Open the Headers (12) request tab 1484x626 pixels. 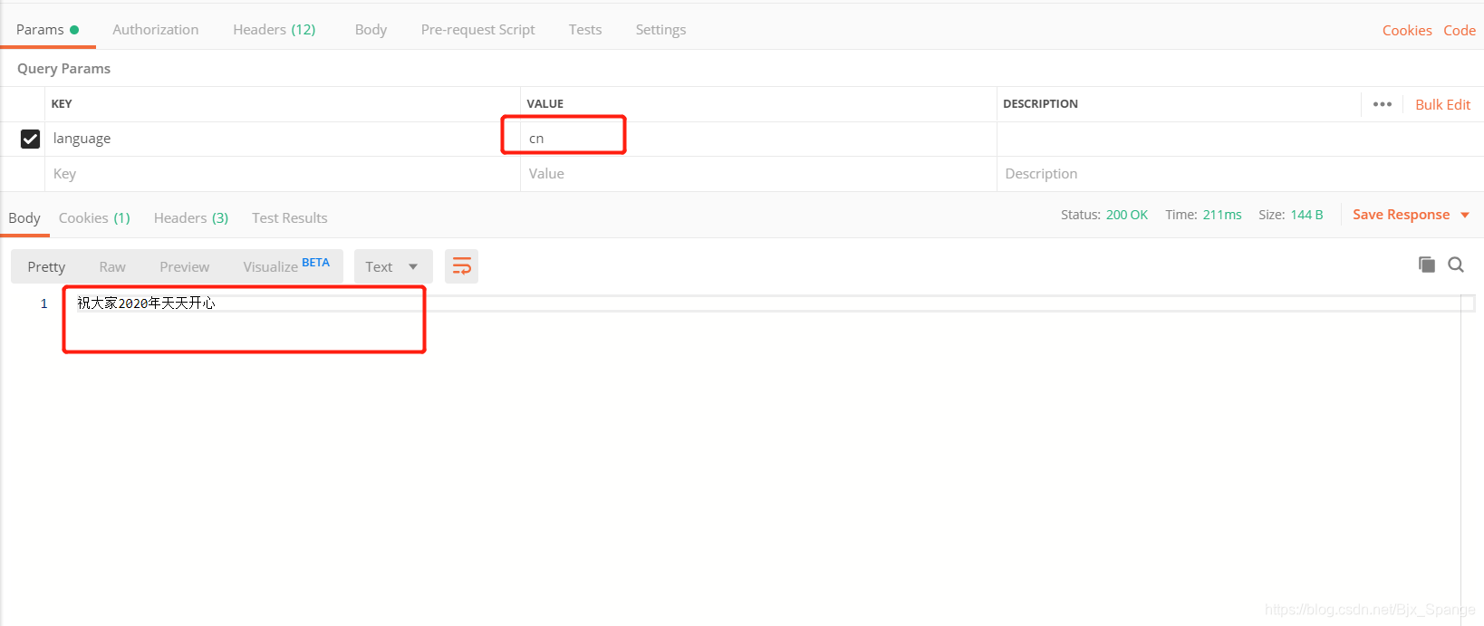click(274, 29)
